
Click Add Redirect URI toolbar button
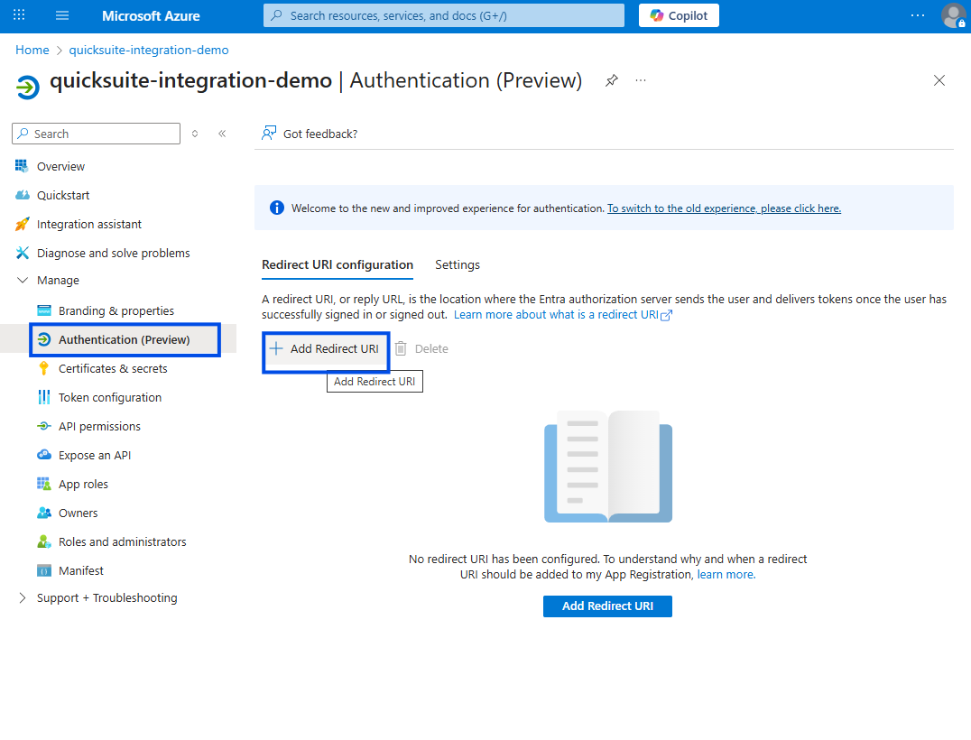(325, 349)
